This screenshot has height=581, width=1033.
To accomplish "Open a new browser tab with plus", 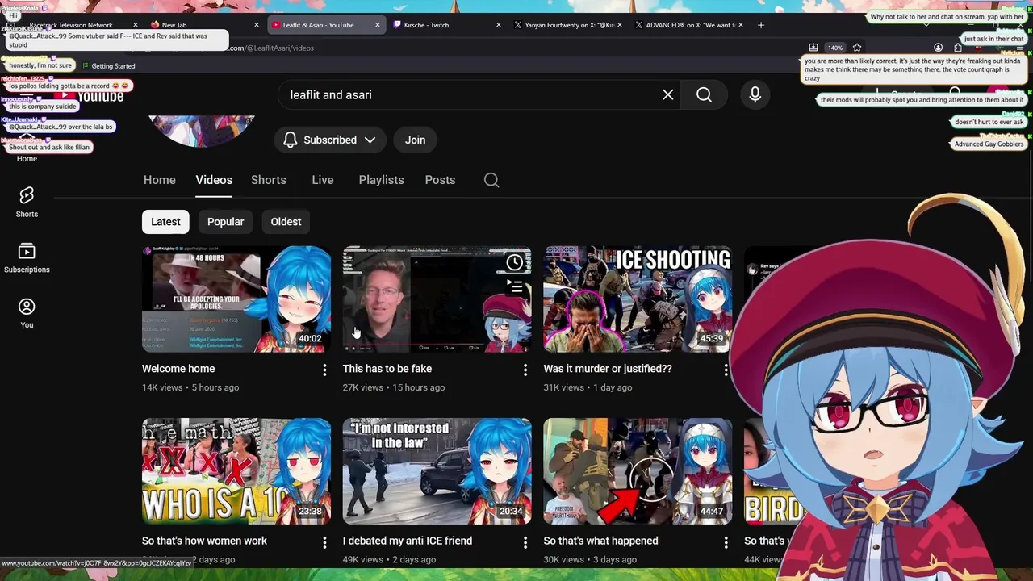I will point(760,25).
